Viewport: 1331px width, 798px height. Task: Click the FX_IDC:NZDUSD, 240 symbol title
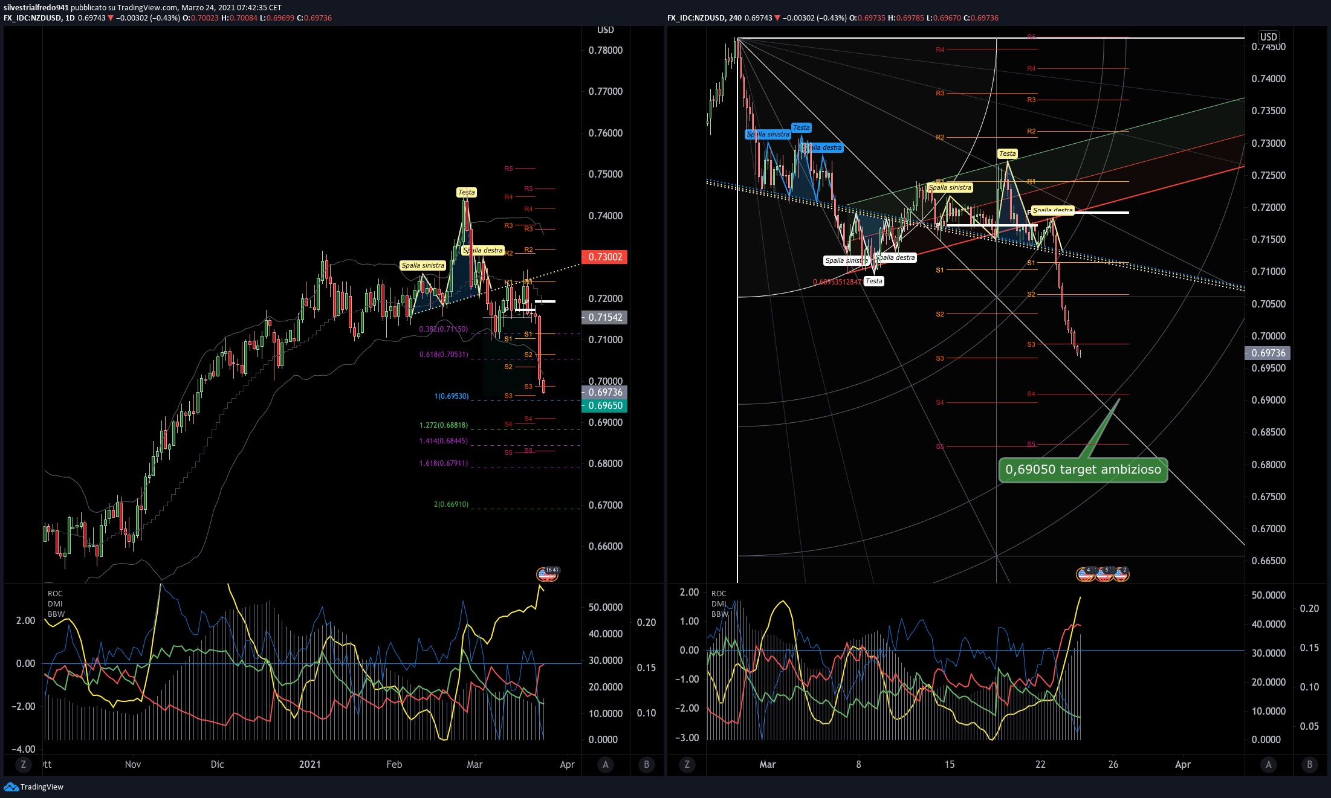[x=705, y=18]
